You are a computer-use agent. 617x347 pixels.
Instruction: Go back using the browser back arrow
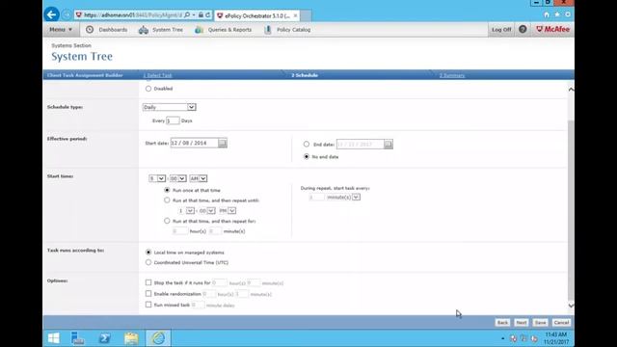pos(51,15)
